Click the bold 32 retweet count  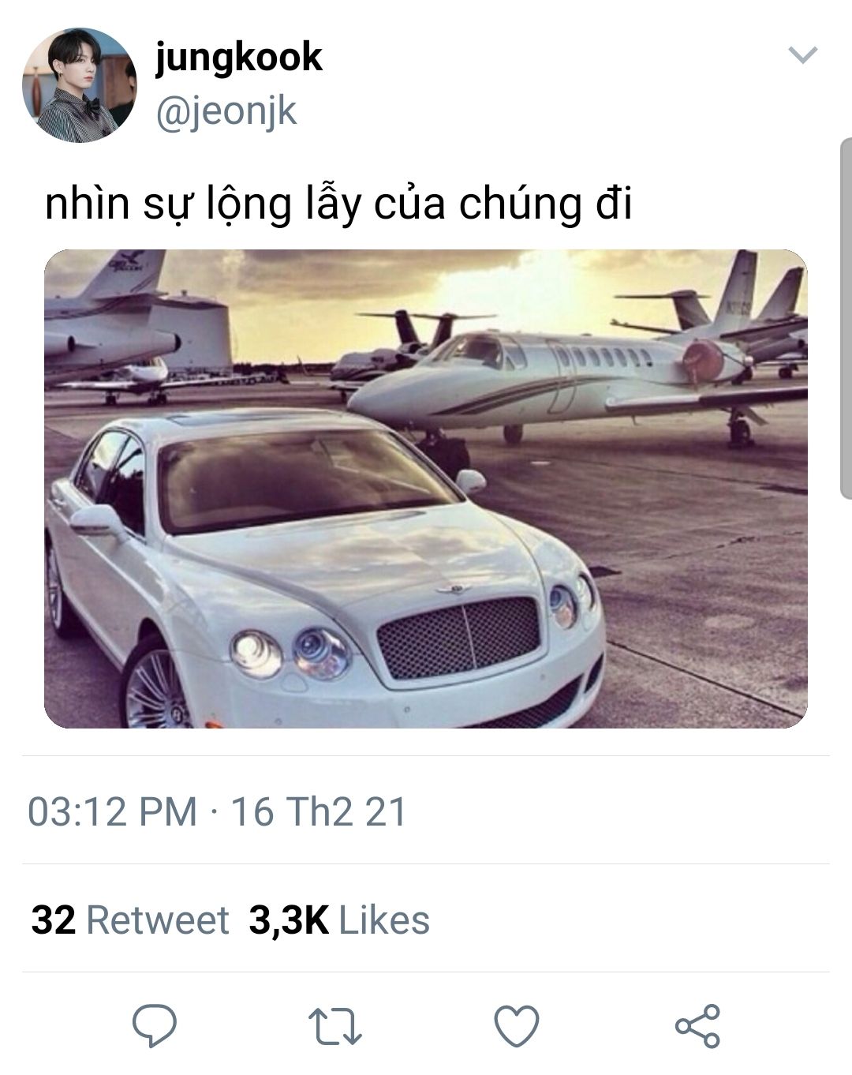pyautogui.click(x=54, y=920)
